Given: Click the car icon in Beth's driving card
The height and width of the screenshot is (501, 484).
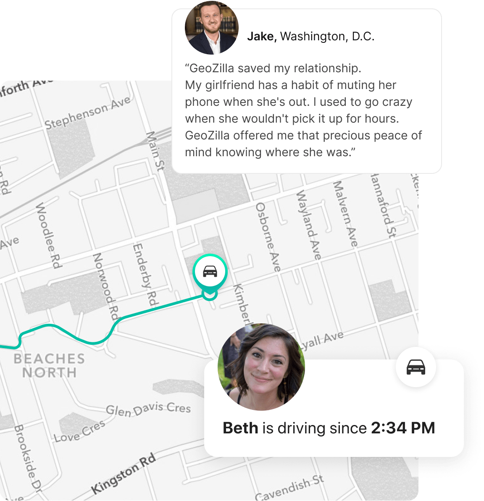Looking at the screenshot, I should pyautogui.click(x=416, y=367).
